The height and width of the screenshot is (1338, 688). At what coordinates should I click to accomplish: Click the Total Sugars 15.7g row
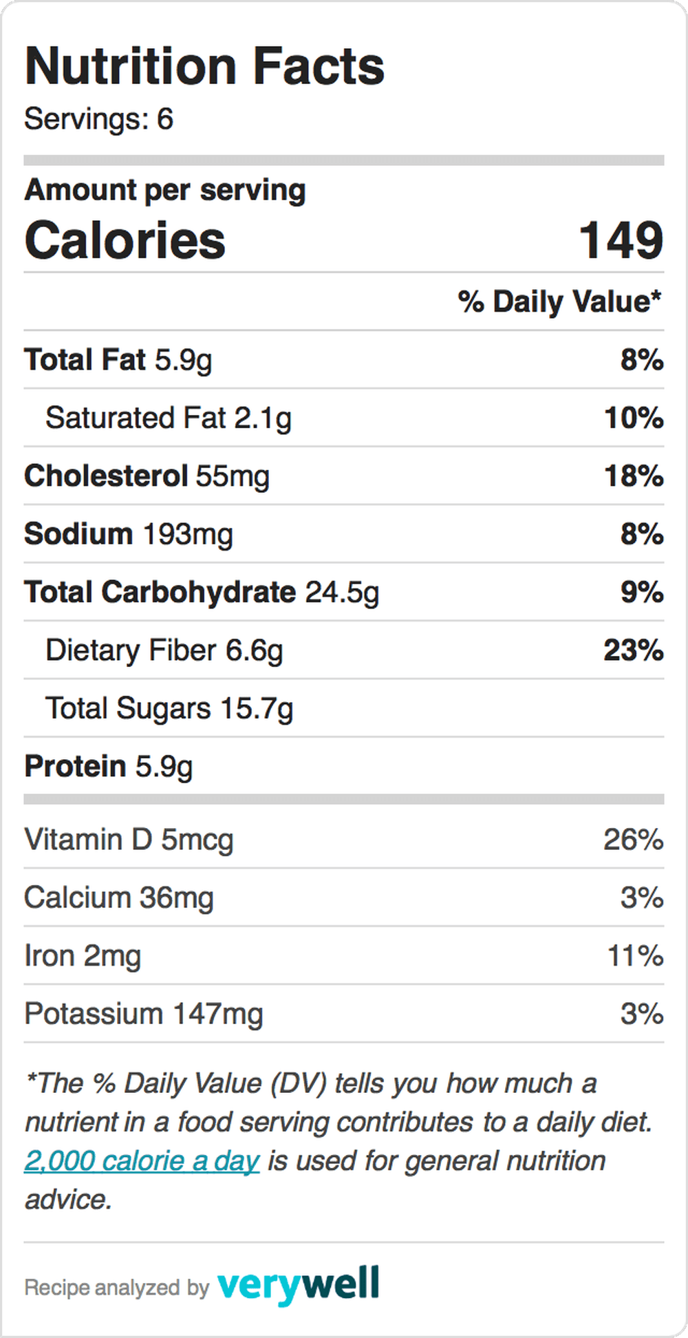coord(344,708)
